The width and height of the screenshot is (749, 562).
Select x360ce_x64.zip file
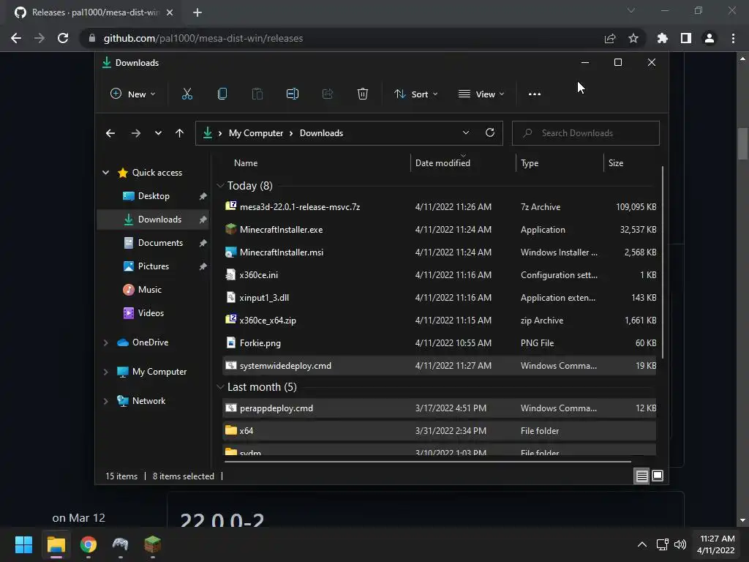coord(440,321)
